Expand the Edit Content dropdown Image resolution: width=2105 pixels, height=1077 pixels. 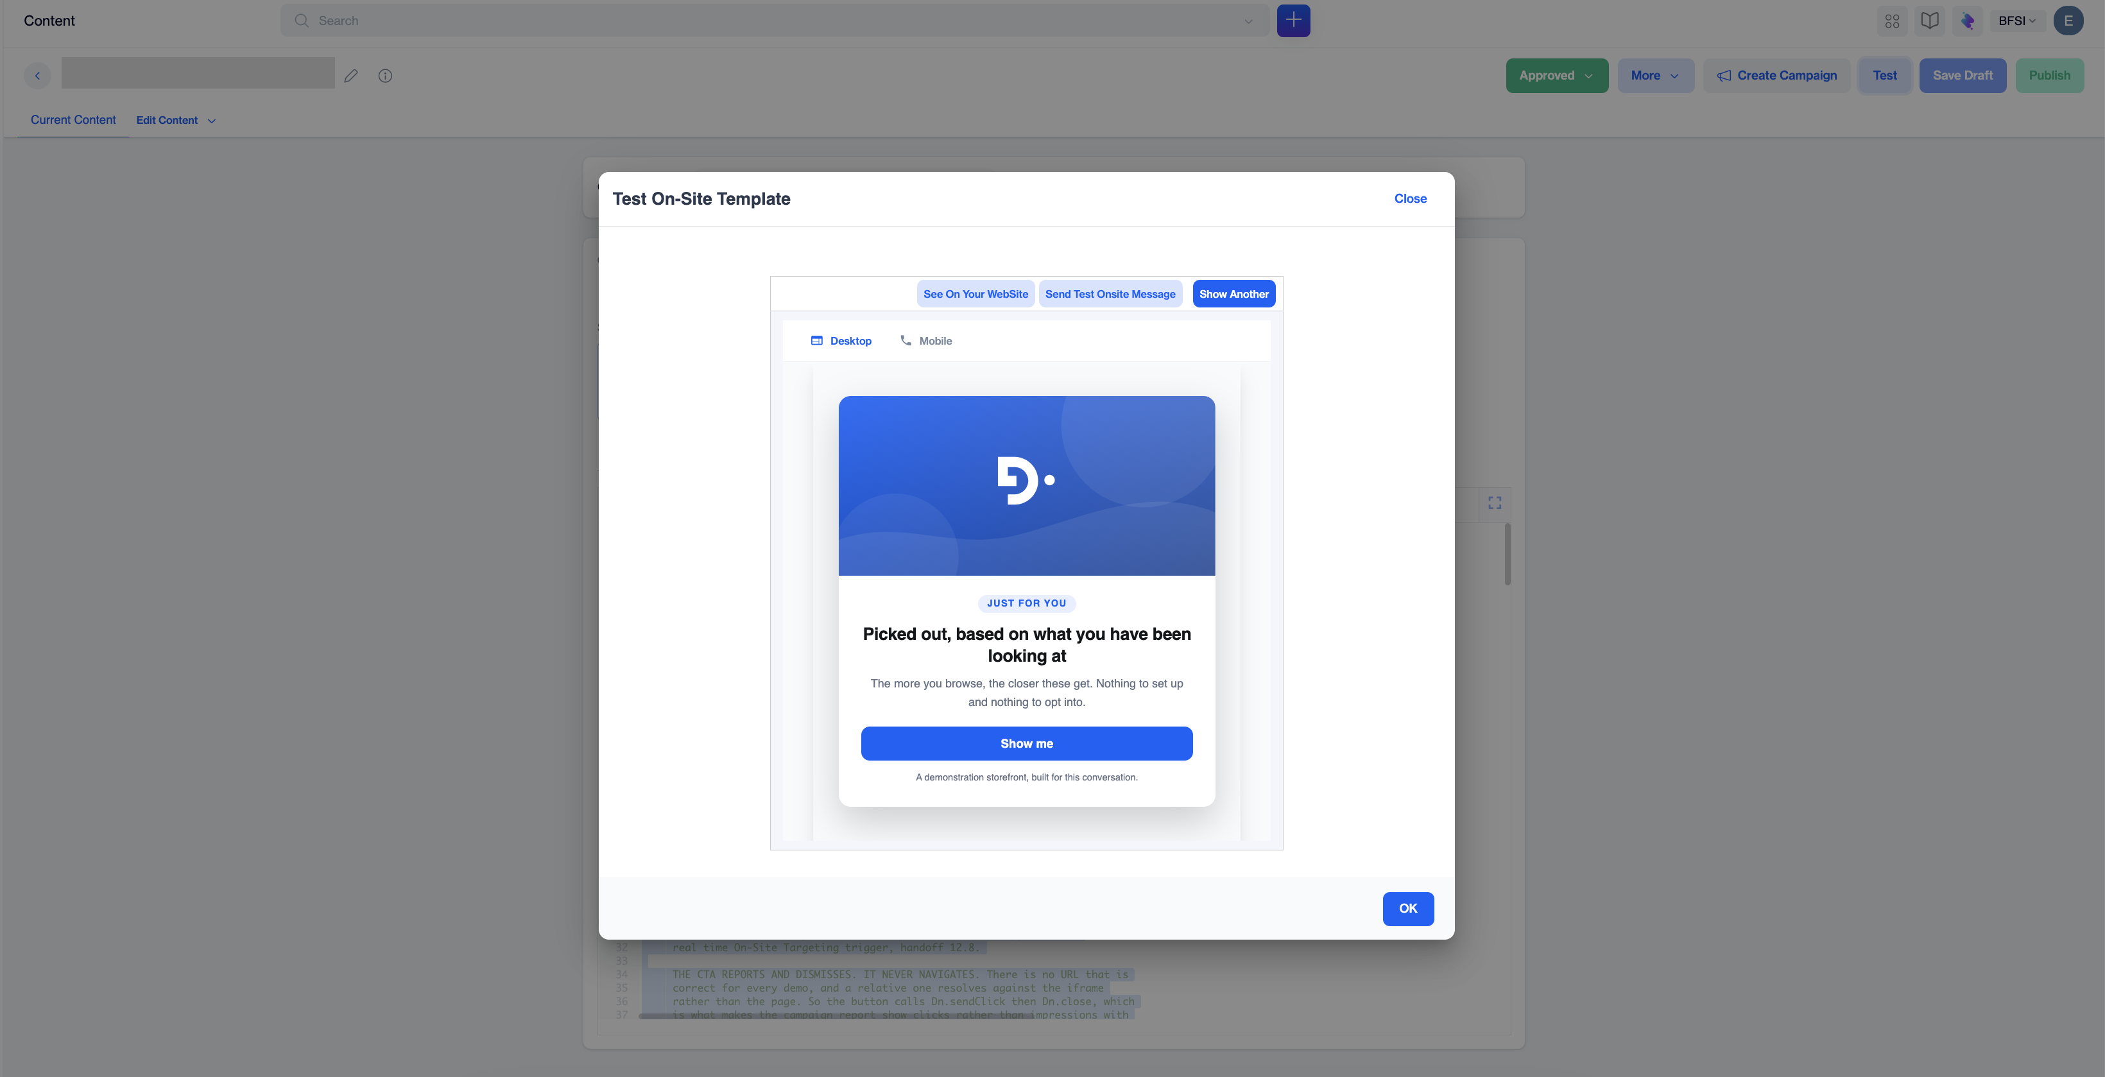pos(176,120)
